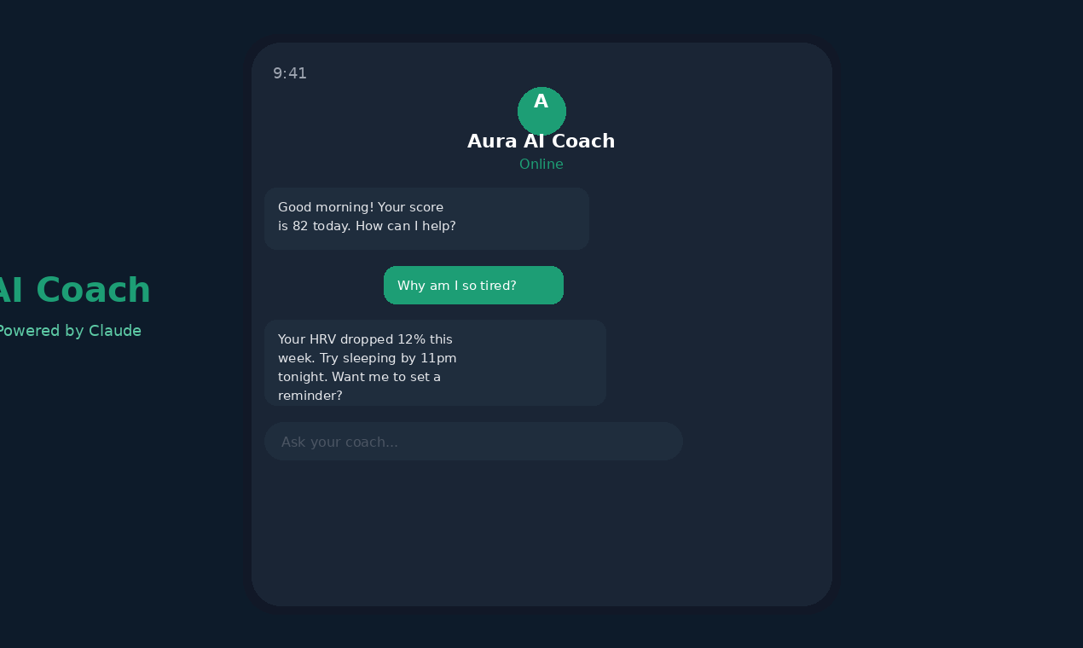Viewport: 1083px width, 648px height.
Task: Expand the HRV reminder message bubble
Action: (436, 362)
